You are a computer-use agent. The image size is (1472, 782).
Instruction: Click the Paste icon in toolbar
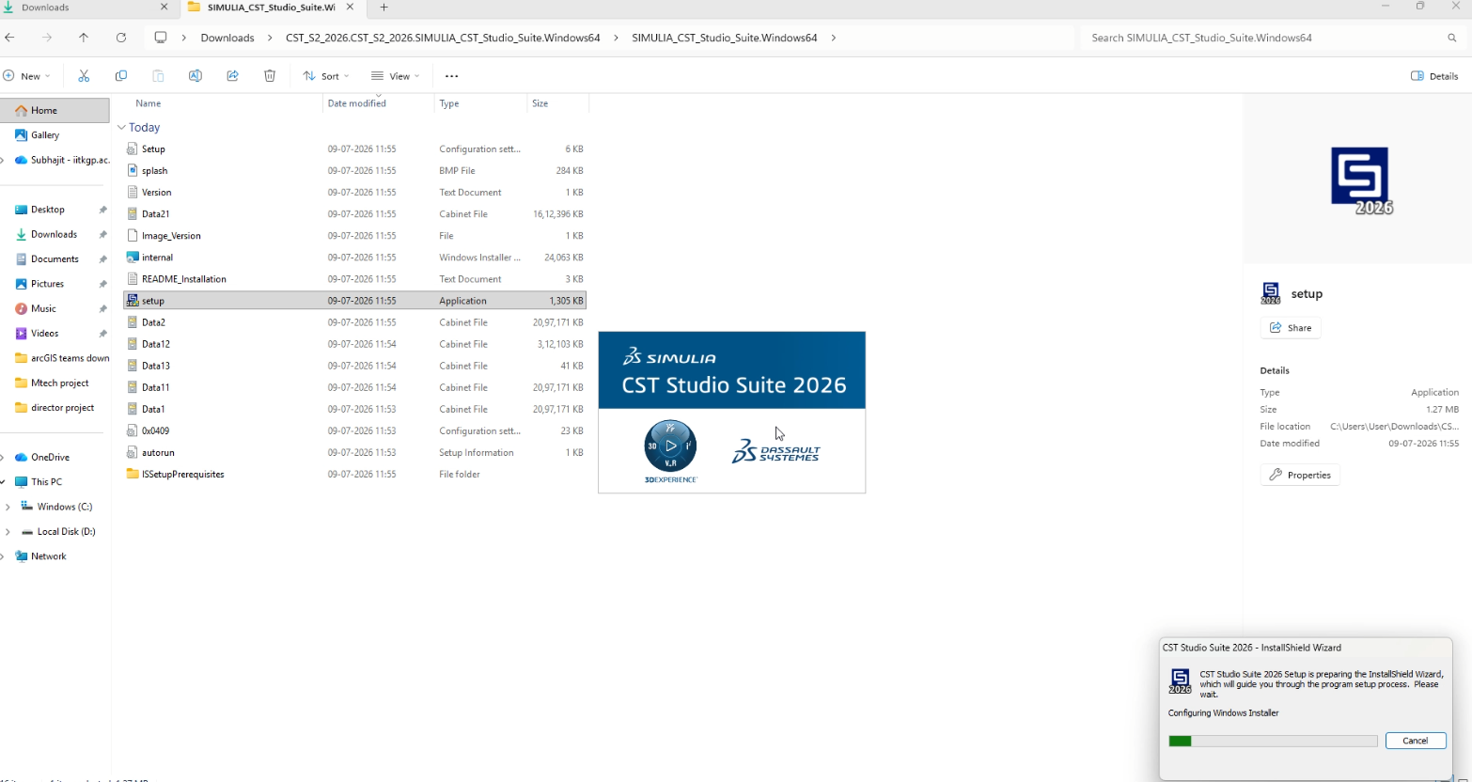click(158, 76)
